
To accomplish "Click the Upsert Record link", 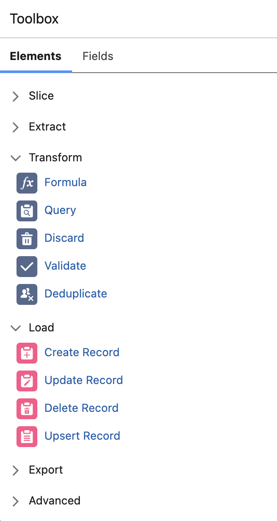I will click(x=82, y=436).
